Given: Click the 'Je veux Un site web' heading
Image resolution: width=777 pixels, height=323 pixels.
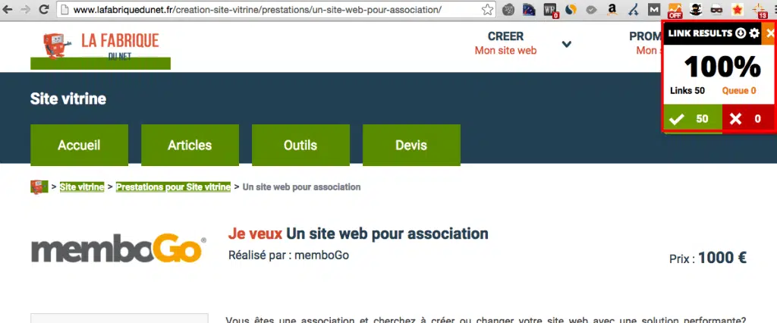Looking at the screenshot, I should pyautogui.click(x=358, y=234).
